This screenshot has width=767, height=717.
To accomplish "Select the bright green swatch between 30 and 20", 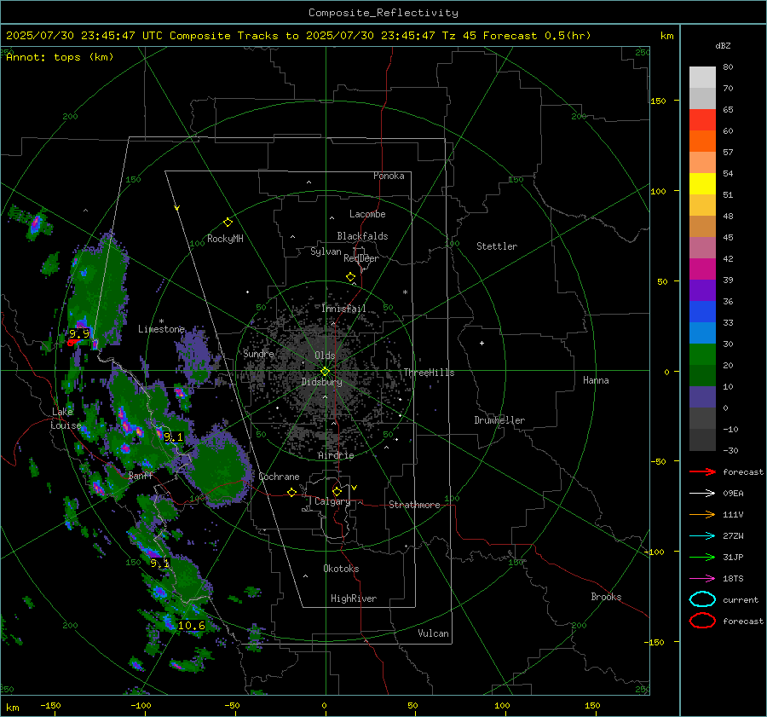I will 702,354.
